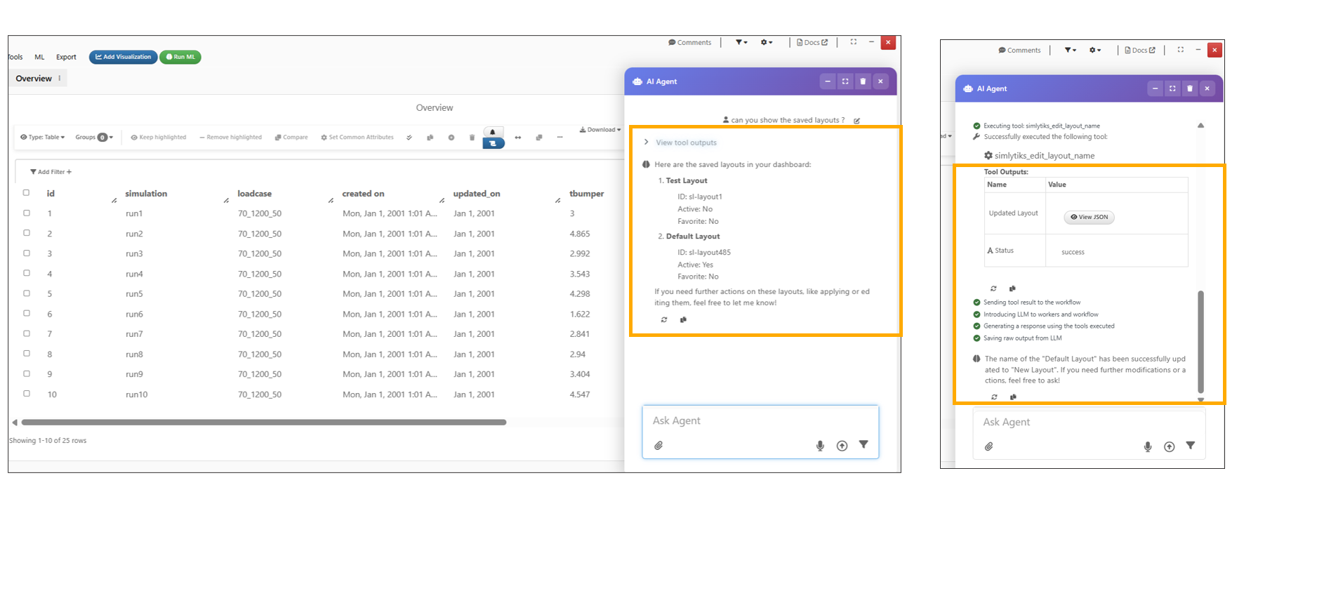Click regenerate icon below the saved layouts response
The image size is (1317, 591).
tap(664, 320)
